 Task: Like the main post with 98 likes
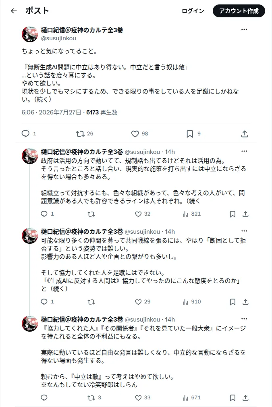[135, 134]
